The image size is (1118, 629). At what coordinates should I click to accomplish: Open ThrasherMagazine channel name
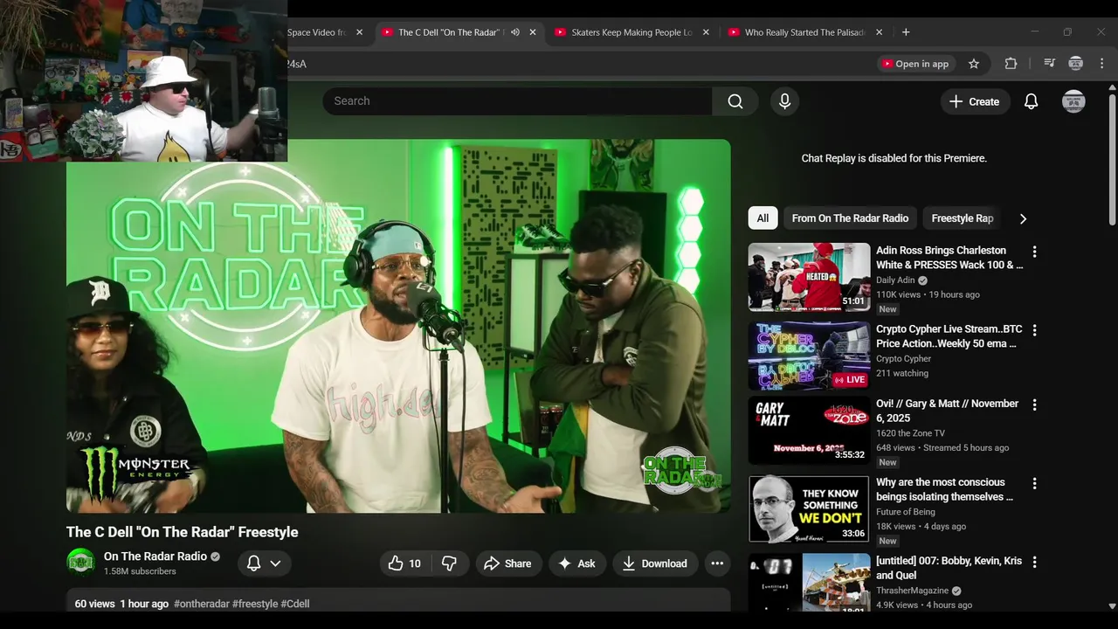[912, 591]
